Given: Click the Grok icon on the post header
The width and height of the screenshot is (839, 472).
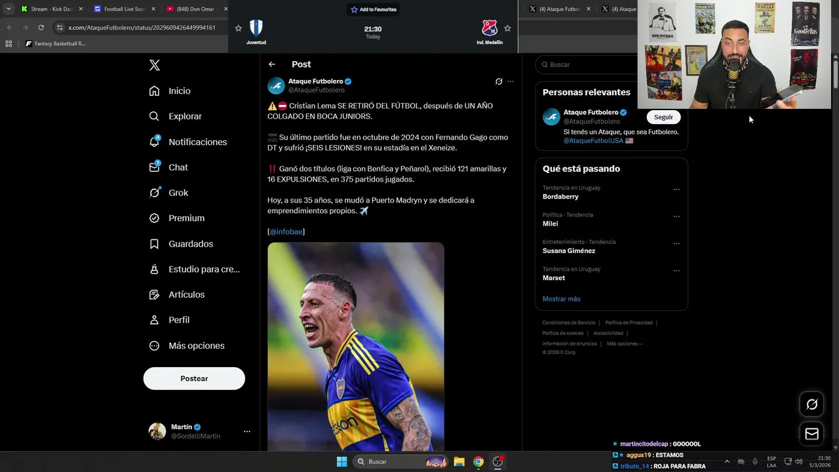Looking at the screenshot, I should [x=499, y=81].
